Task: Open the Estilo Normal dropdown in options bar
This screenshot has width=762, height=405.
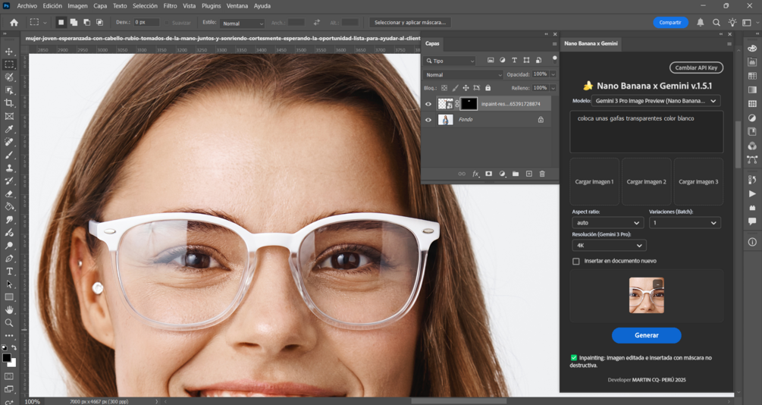Action: (x=242, y=24)
